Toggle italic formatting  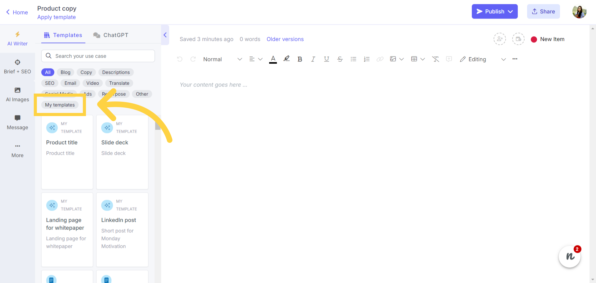pos(313,59)
